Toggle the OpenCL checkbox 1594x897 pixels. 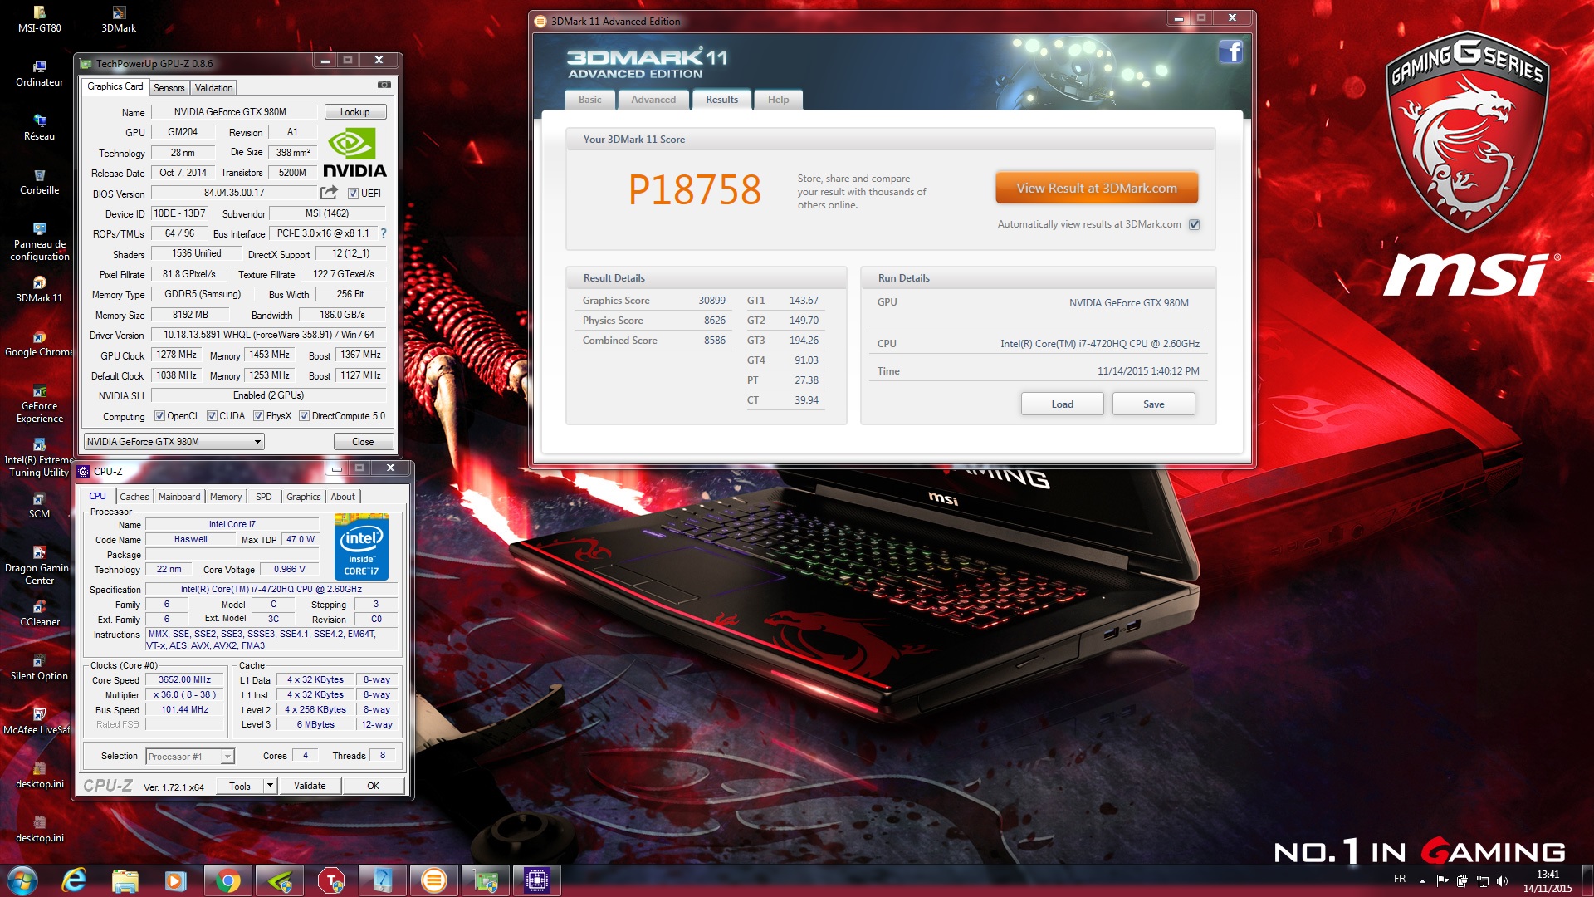(x=159, y=416)
